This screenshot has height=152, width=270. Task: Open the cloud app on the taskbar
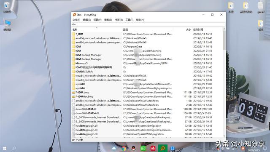(x=114, y=148)
